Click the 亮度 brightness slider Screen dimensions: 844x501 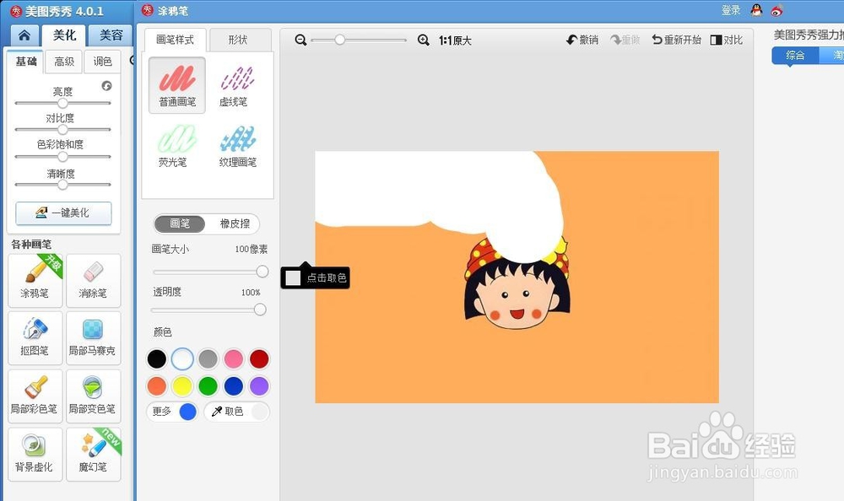click(63, 103)
